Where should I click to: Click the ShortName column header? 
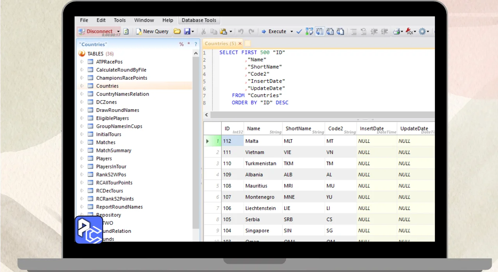[298, 129]
